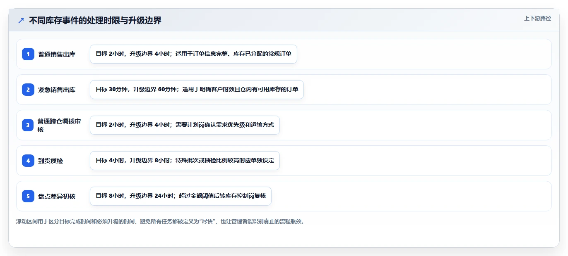Click the number 1 badge for 普通销售出库
This screenshot has width=568, height=256.
point(28,54)
